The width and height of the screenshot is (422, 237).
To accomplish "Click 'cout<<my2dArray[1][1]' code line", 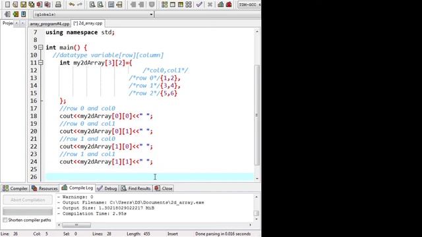I will (x=106, y=162).
